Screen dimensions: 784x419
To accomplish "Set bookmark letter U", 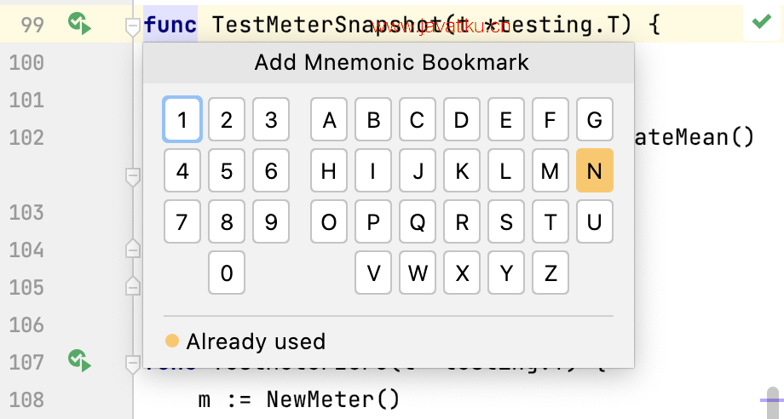I will (595, 221).
